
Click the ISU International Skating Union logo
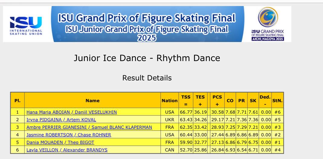[x=26, y=25]
